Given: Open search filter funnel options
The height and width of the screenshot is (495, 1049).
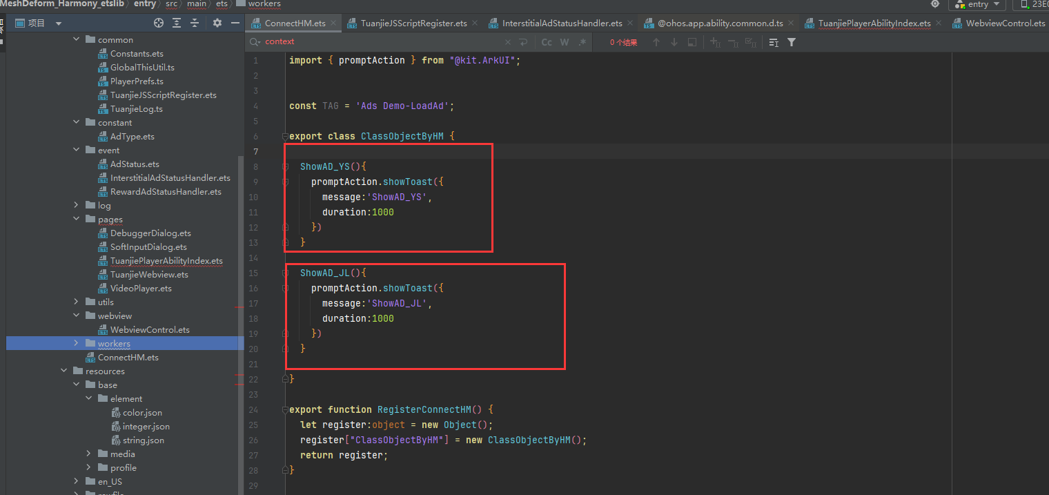Looking at the screenshot, I should pos(792,42).
